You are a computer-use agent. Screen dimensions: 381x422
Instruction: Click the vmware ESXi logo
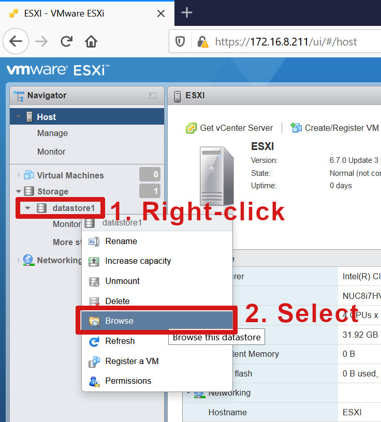point(58,70)
